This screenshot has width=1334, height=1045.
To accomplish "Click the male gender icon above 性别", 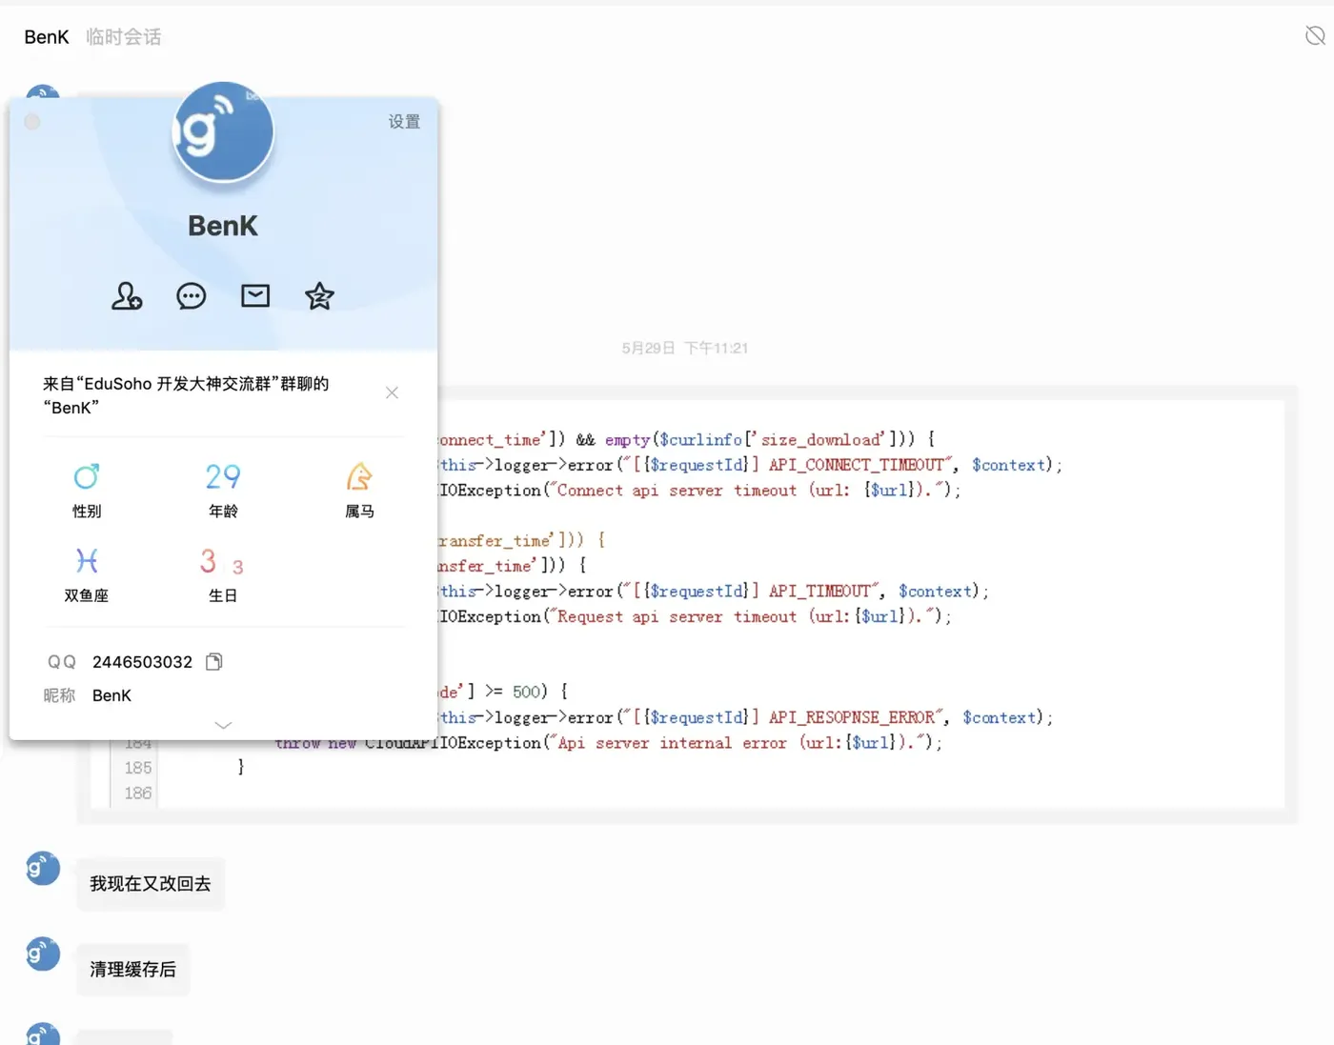I will click(x=87, y=476).
